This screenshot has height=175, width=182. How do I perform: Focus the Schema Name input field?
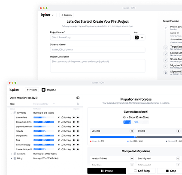[x=97, y=50]
